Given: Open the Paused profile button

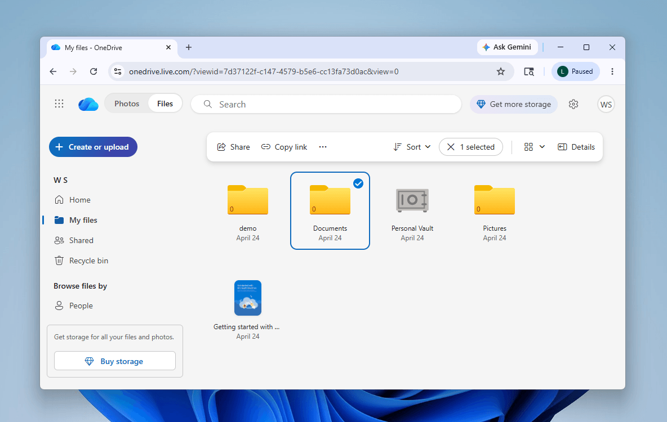Looking at the screenshot, I should (x=576, y=71).
